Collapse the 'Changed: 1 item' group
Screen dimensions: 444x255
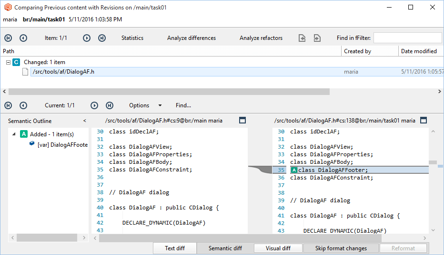[8, 62]
